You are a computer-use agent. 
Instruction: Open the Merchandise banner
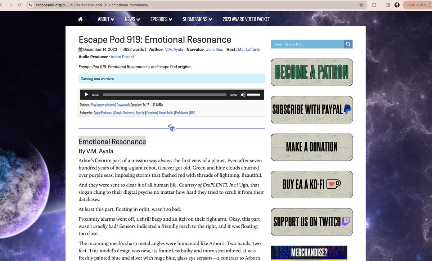pyautogui.click(x=309, y=253)
